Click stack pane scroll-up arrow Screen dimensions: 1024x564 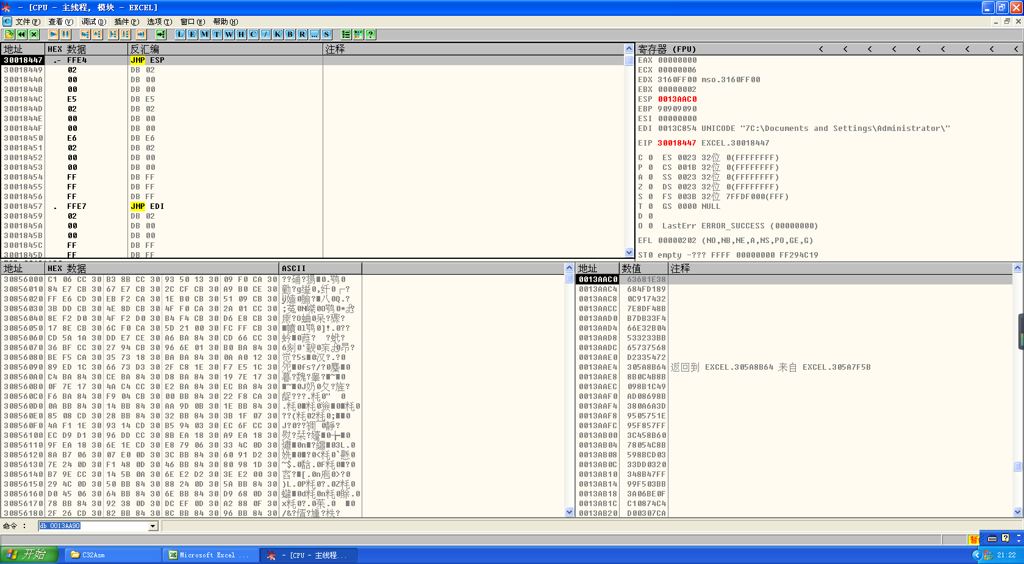point(1017,268)
